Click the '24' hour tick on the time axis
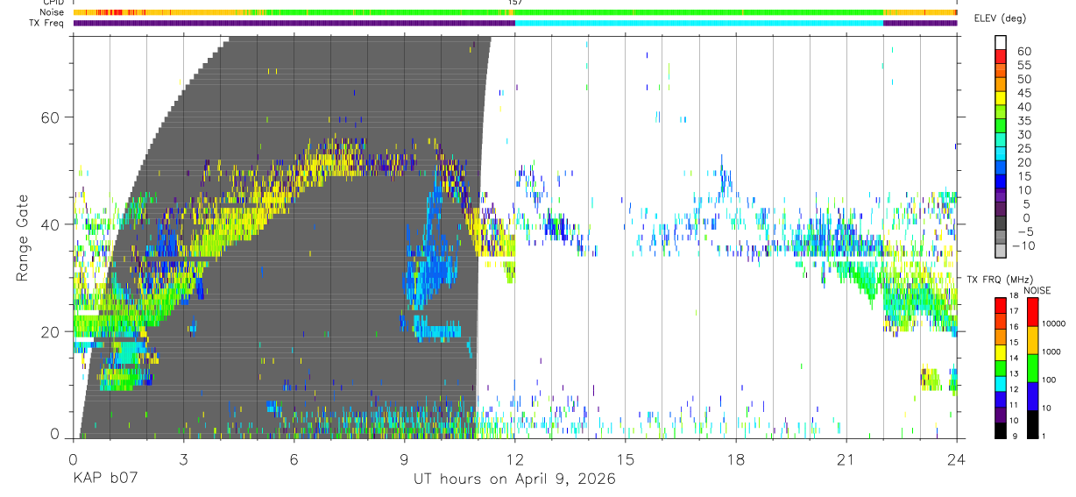This screenshot has height=497, width=1076. (956, 459)
